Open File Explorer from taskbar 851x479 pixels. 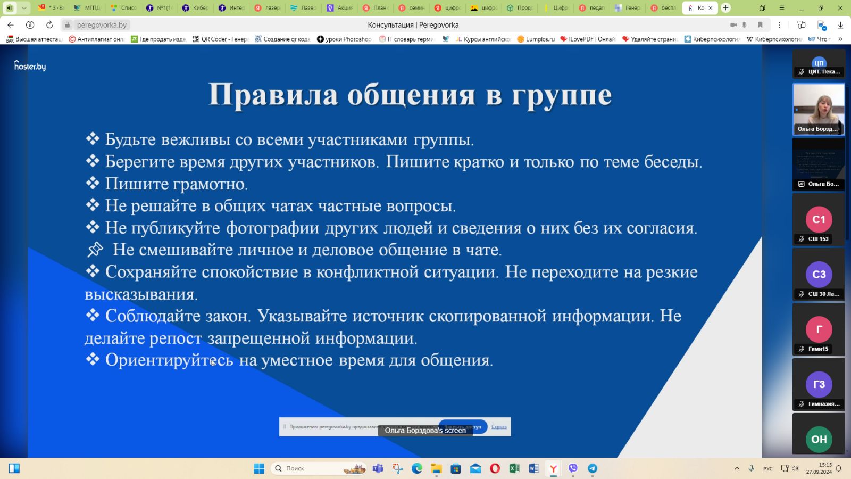point(437,468)
